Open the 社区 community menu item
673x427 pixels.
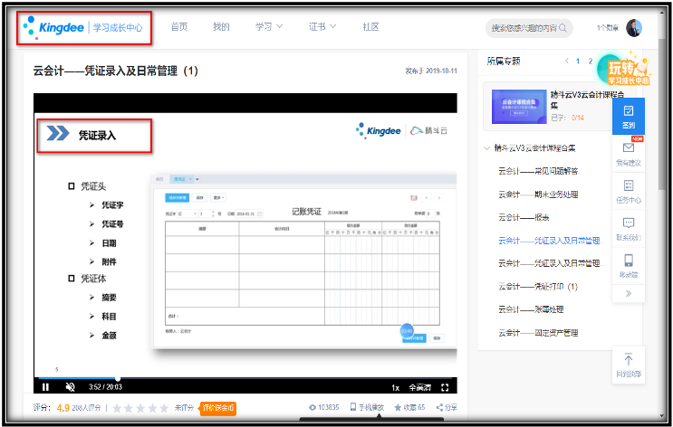pyautogui.click(x=371, y=27)
